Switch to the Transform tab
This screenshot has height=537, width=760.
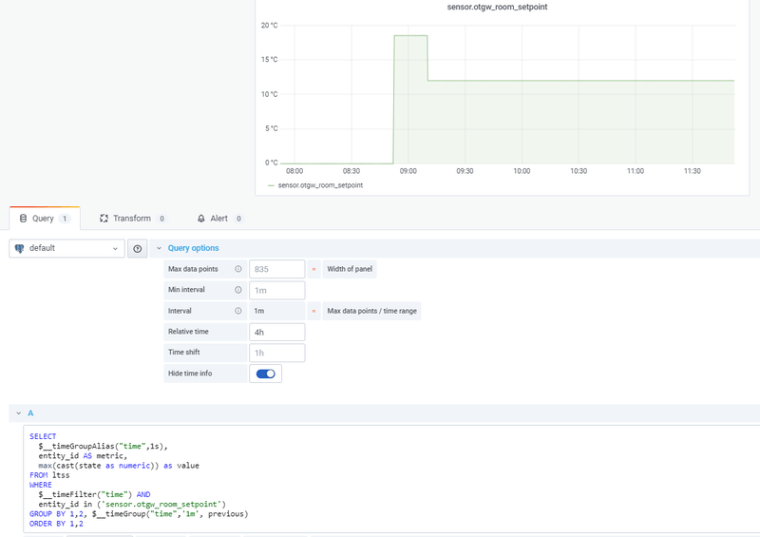131,219
